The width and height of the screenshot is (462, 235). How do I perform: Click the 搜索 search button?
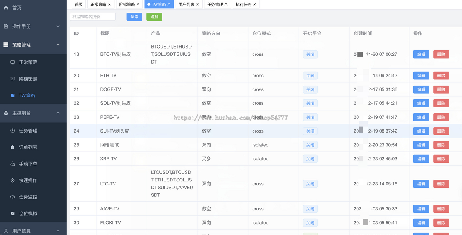(x=134, y=17)
